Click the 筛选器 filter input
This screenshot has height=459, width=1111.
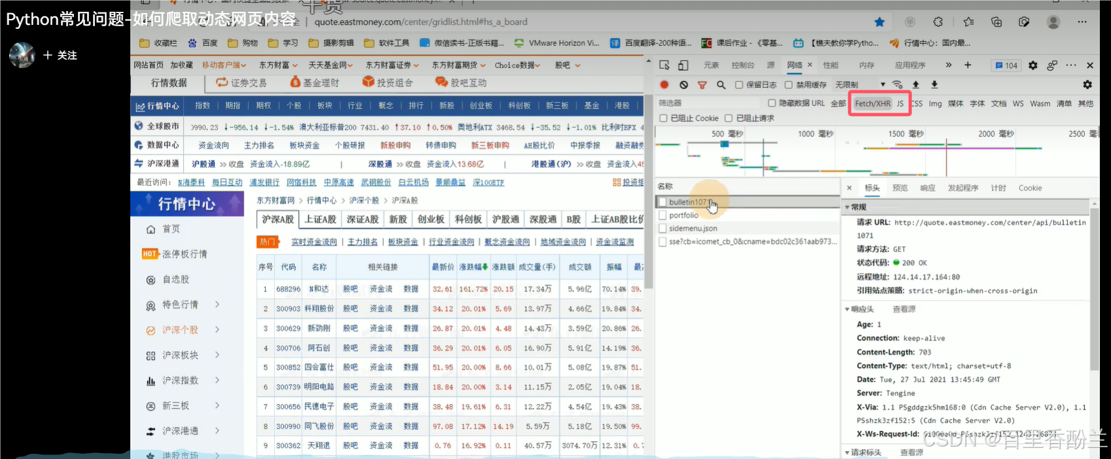coord(710,103)
